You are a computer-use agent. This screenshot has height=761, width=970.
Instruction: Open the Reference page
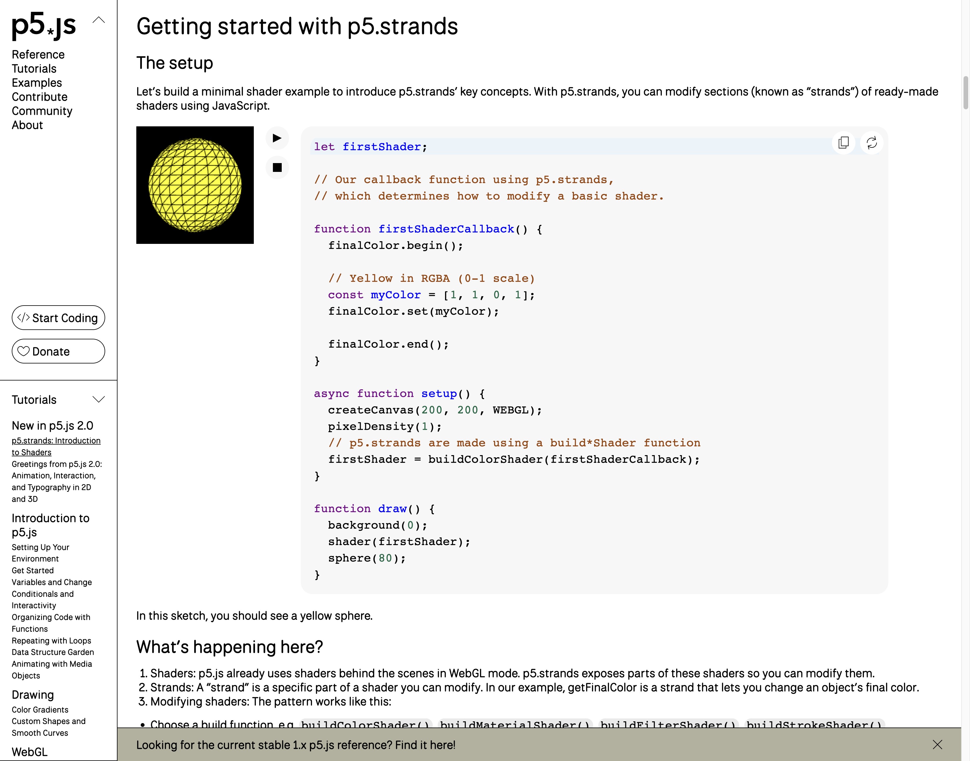coord(38,54)
